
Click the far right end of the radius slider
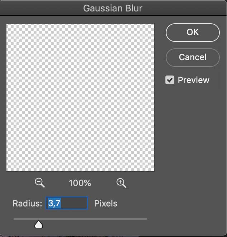pyautogui.click(x=146, y=219)
